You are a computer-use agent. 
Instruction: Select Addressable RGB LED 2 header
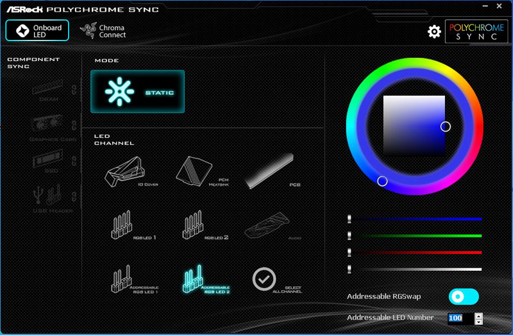click(206, 279)
